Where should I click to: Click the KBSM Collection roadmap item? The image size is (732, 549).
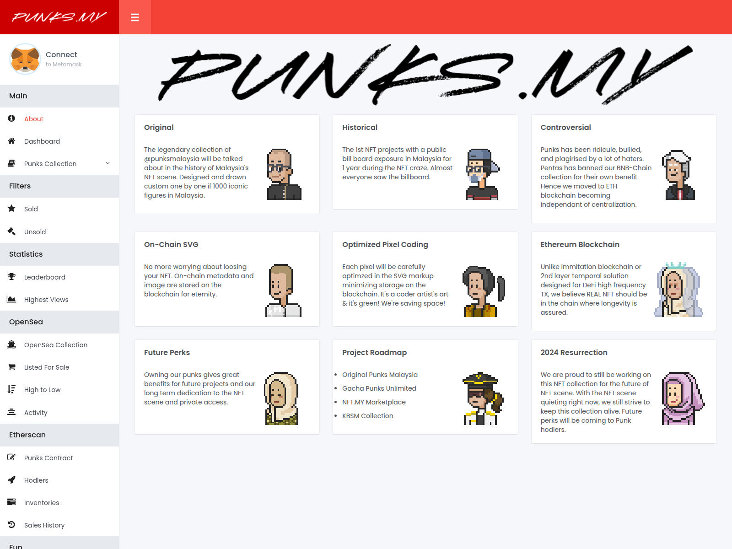tap(368, 416)
